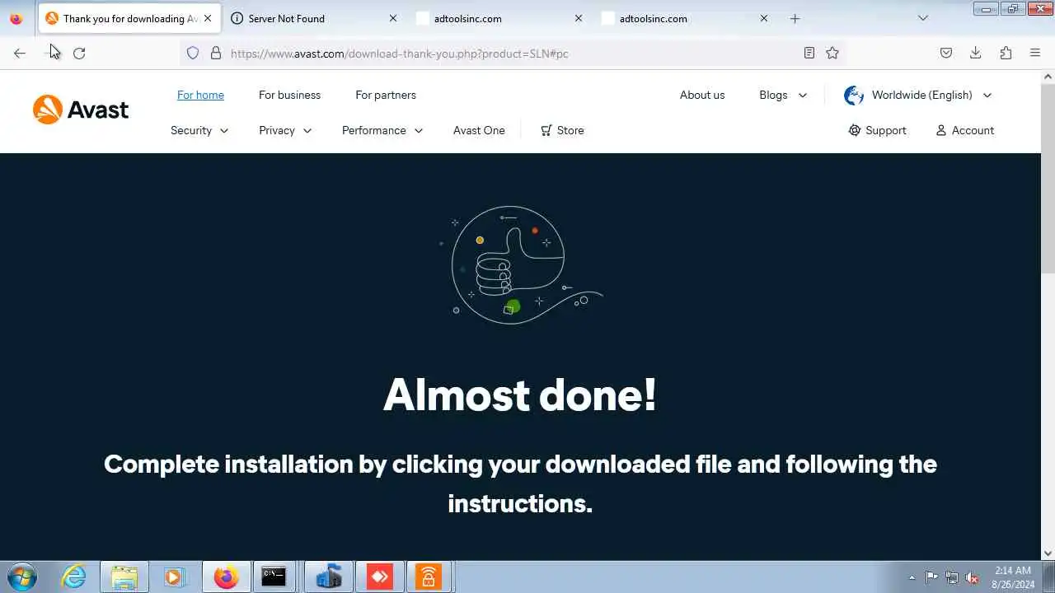Click the Worldwide globe icon

854,95
